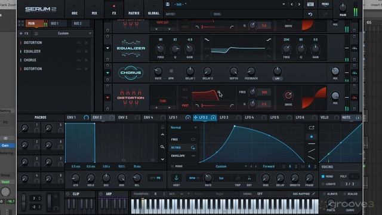This screenshot has height=215, width=382.
Task: Switch to the MATRIX tab
Action: [134, 10]
